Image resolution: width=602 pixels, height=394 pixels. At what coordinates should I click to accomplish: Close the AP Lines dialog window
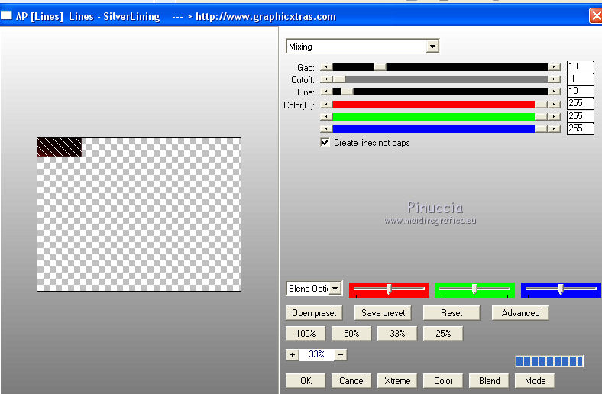[x=595, y=16]
